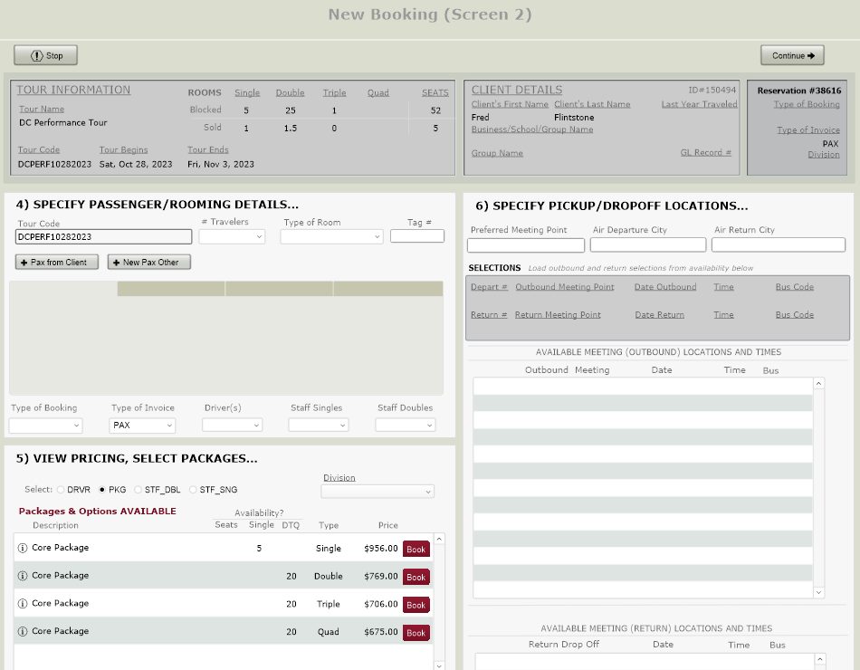Add New Pax Other

coord(149,263)
